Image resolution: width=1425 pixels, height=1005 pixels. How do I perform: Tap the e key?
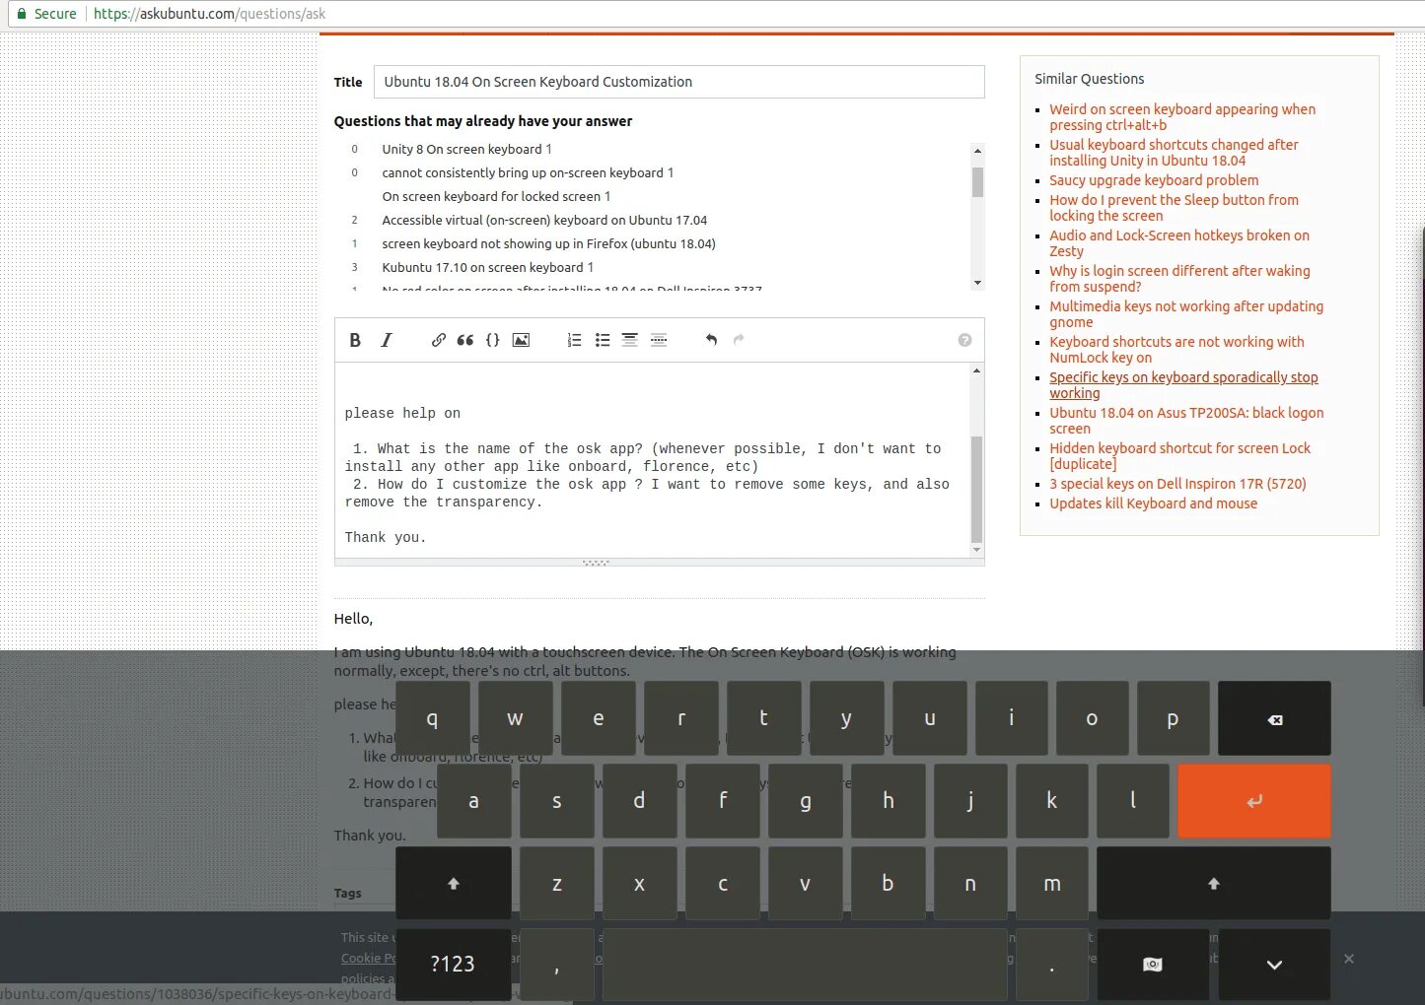(x=598, y=718)
